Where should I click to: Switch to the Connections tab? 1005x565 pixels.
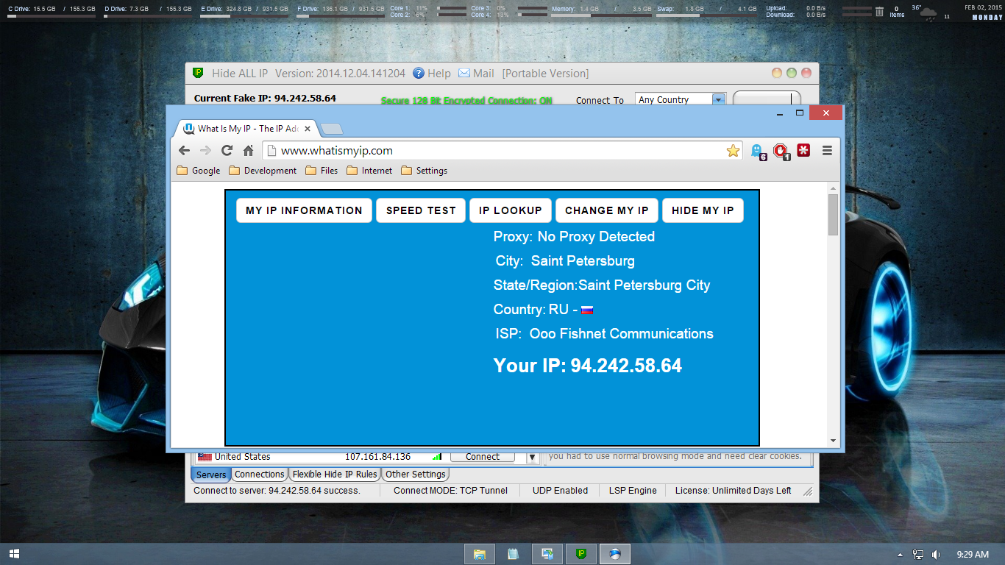259,475
